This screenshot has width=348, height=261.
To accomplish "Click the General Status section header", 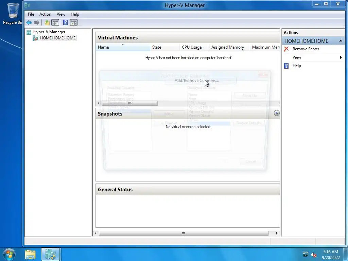I will [x=188, y=190].
